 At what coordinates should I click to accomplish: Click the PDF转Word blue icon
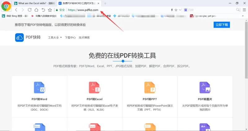[40, 88]
